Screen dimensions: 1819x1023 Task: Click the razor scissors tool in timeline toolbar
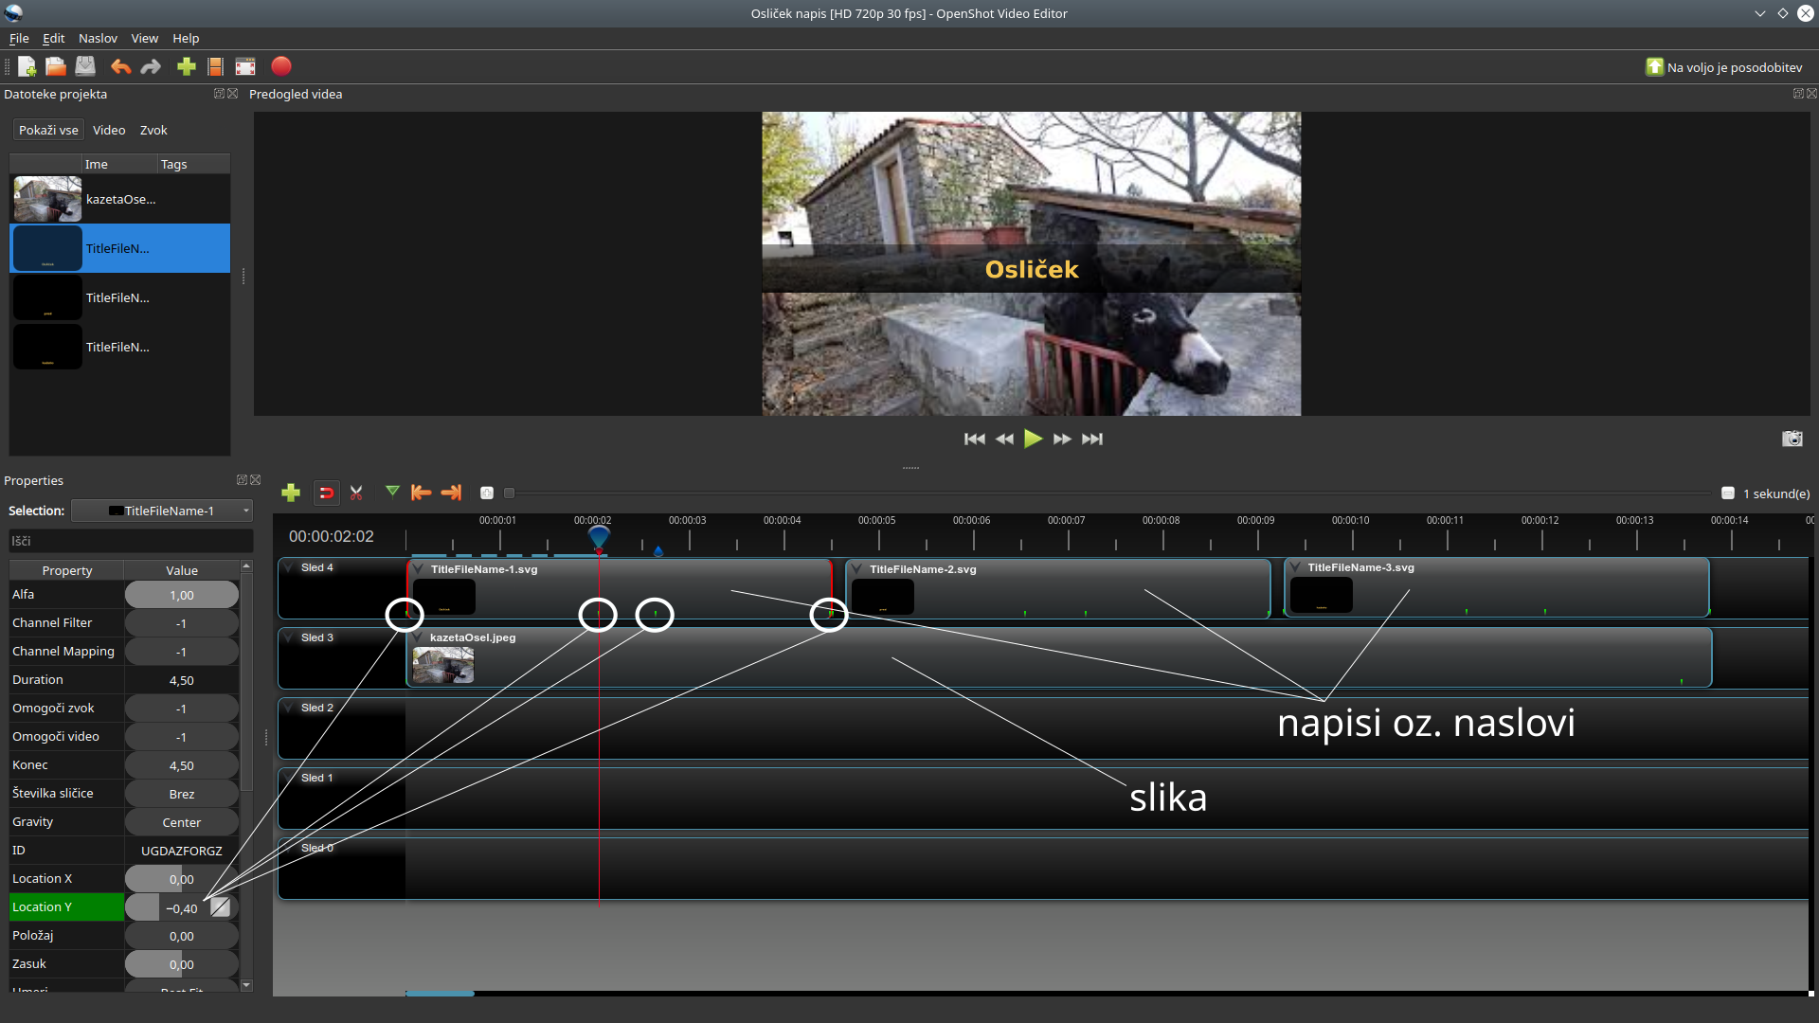tap(356, 493)
